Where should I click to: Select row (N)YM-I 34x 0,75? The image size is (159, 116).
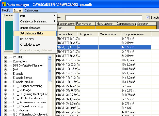(x=104, y=91)
